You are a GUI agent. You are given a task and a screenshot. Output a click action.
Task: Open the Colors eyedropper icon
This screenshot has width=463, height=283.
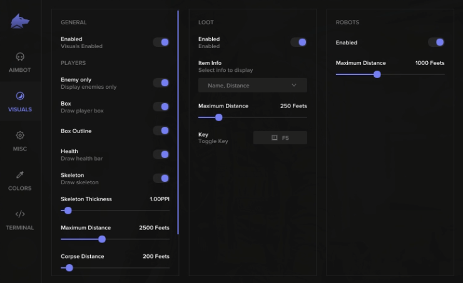pyautogui.click(x=19, y=175)
